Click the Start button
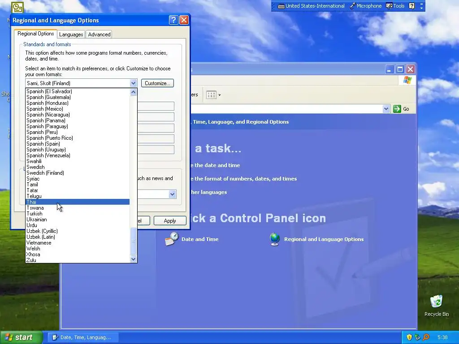This screenshot has height=344, width=459. tap(21, 337)
